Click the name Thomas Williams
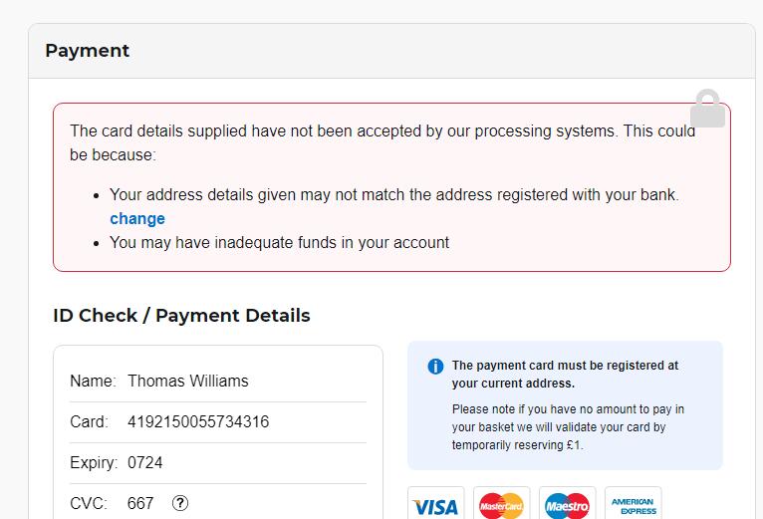This screenshot has width=763, height=519. pos(188,381)
